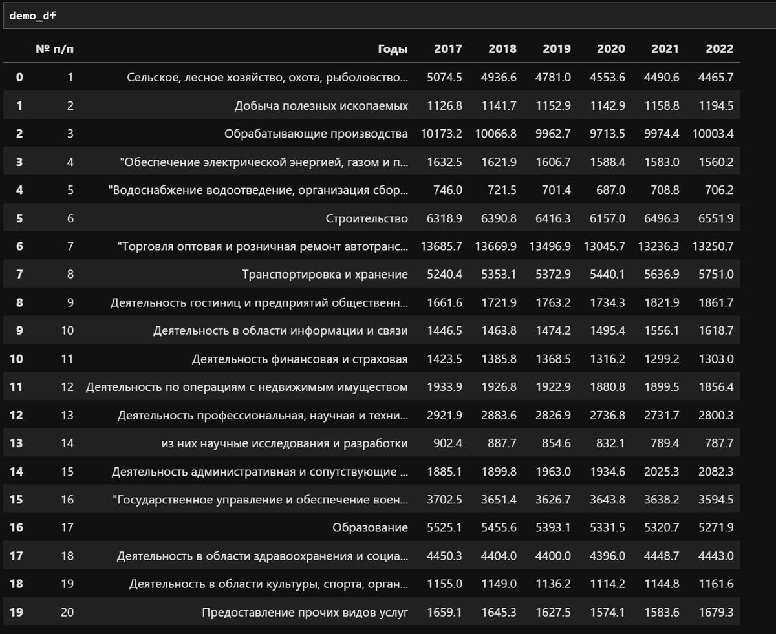Select cell value 1574.1
The width and height of the screenshot is (776, 634).
(x=608, y=612)
